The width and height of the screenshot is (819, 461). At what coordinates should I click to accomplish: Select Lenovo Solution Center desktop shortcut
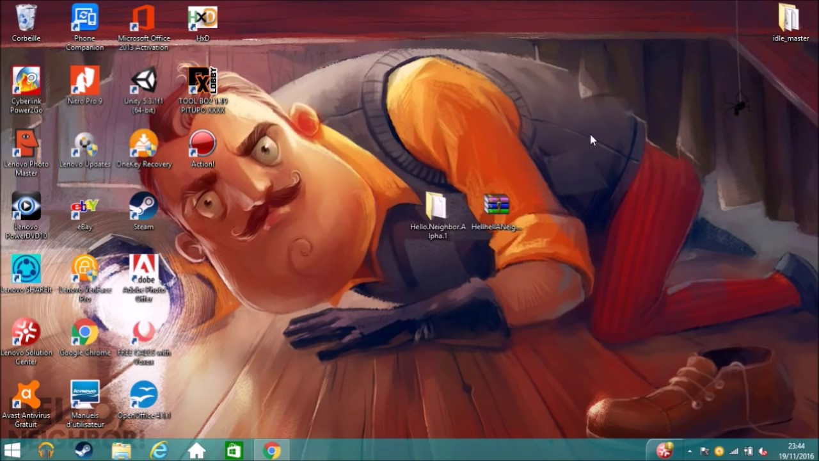[26, 341]
